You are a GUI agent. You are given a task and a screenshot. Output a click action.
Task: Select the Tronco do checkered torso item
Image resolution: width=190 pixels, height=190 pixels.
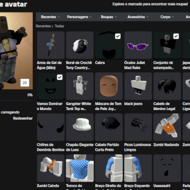(x=80, y=168)
